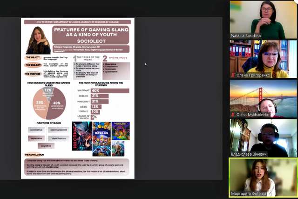The width and height of the screenshot is (298, 199).
Task: Click muted microphone icon beside Олена Григоренко
Action: 234,75
